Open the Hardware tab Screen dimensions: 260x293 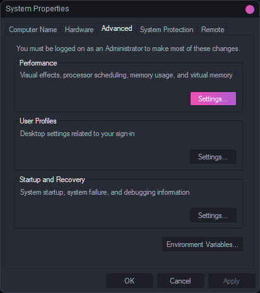click(x=79, y=30)
